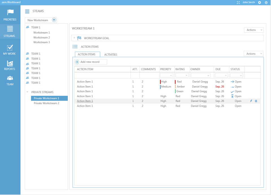Click John Smith user name
The image size is (271, 195).
(248, 2)
